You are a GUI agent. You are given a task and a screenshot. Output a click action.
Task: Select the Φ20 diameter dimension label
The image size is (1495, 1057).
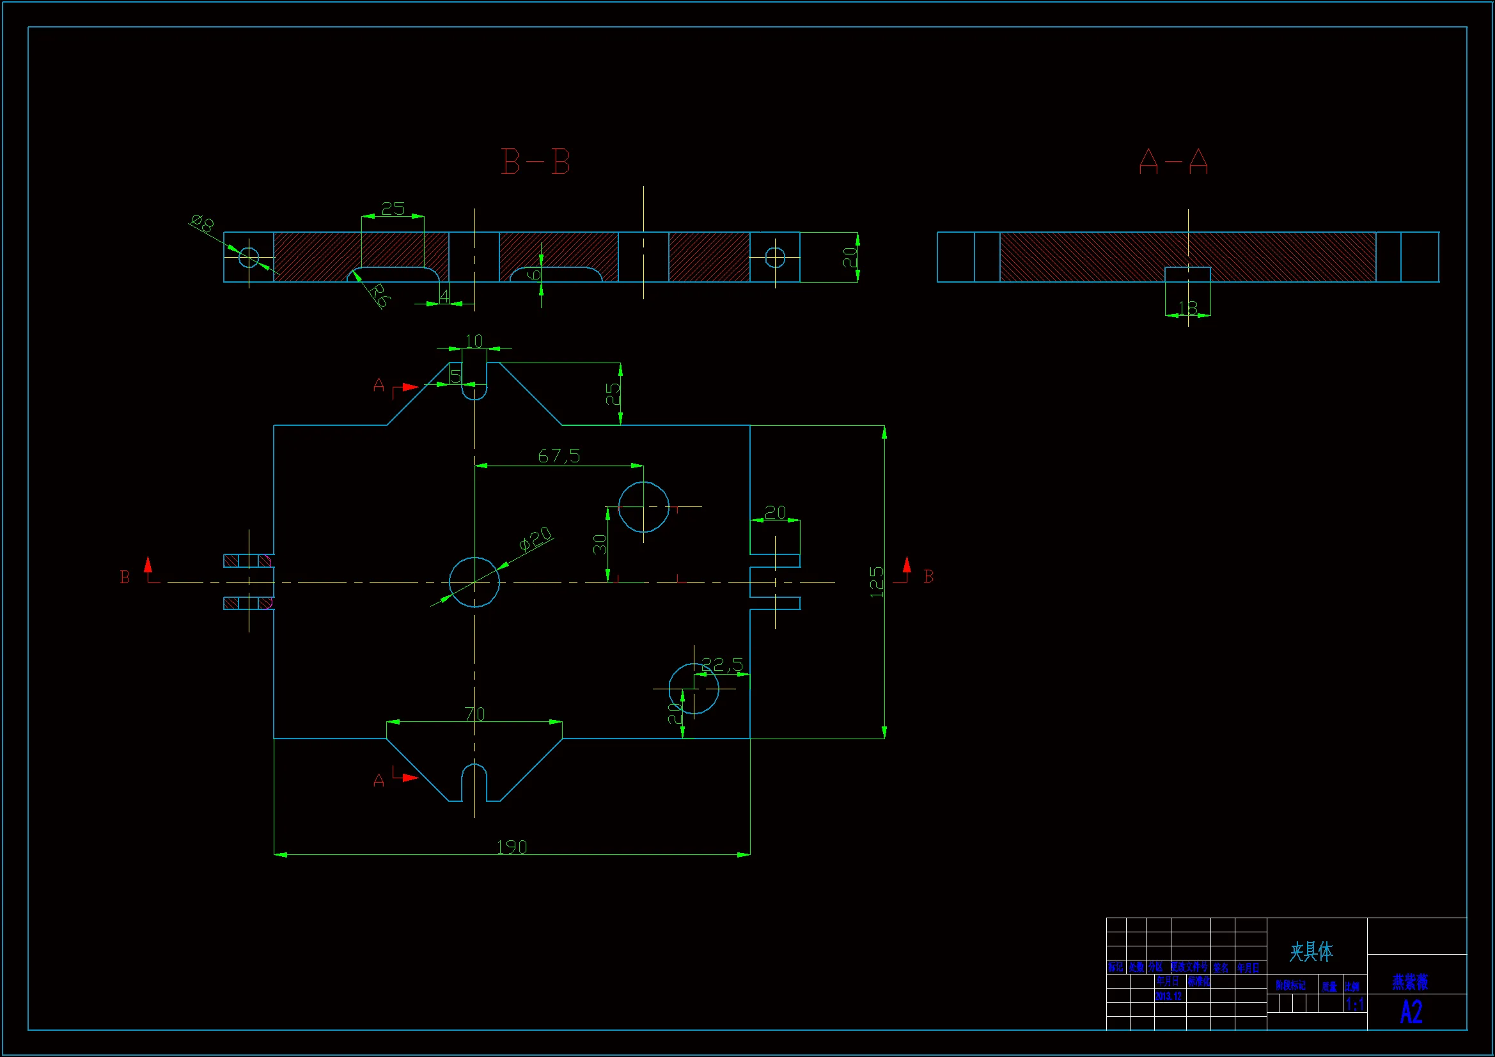coord(535,538)
